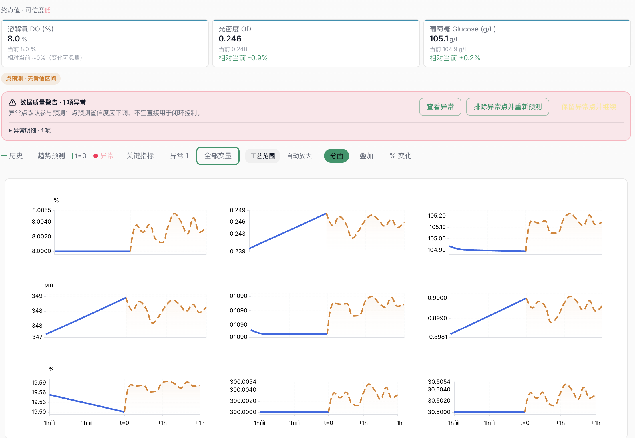Click the 相对当前 +0.2% text
The image size is (635, 438).
pyautogui.click(x=455, y=58)
